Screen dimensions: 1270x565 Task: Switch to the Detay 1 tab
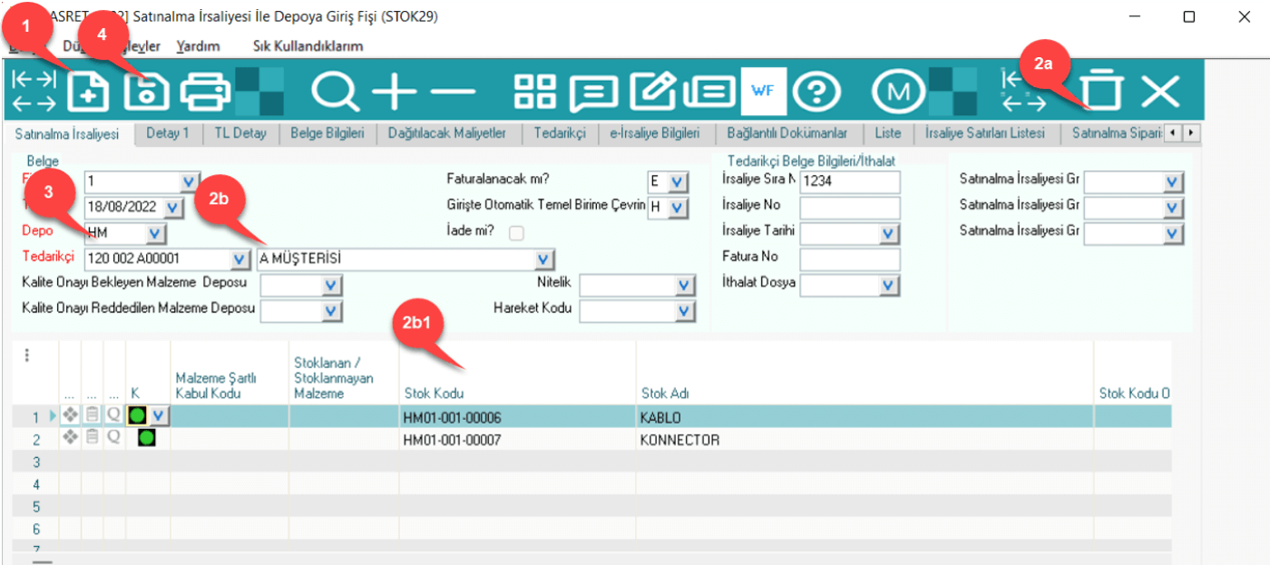tap(168, 133)
